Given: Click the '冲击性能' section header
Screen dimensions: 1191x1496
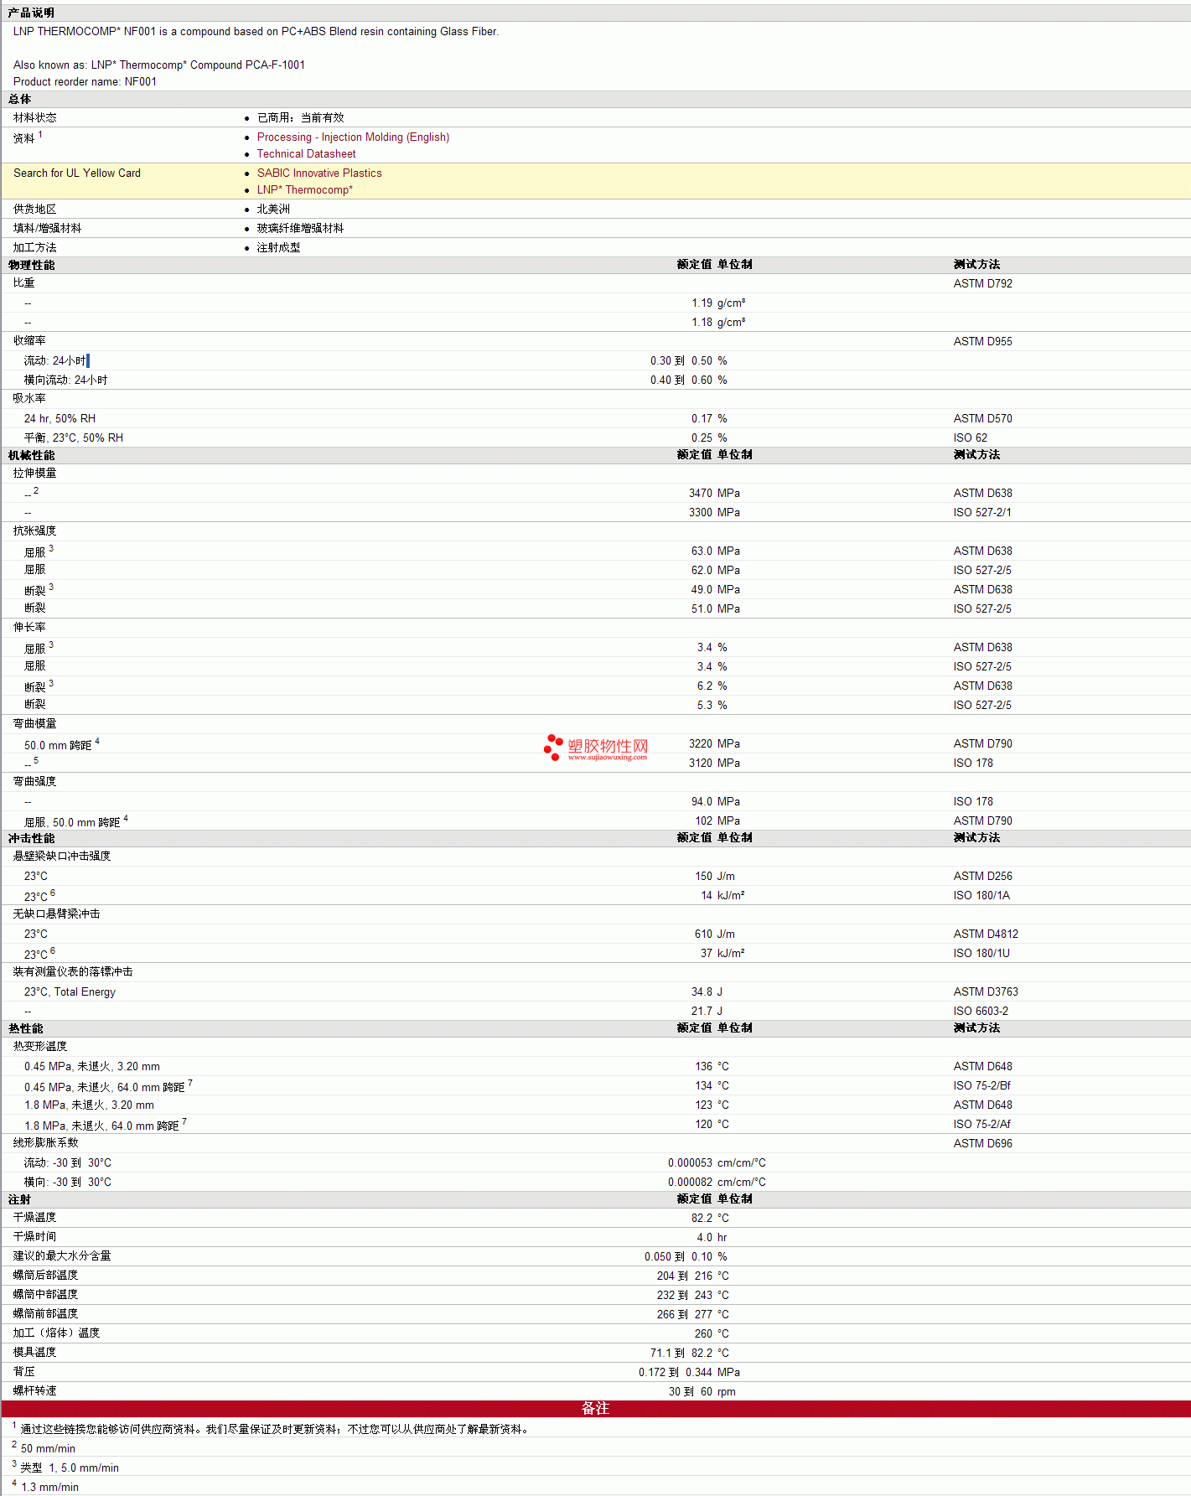Looking at the screenshot, I should (32, 839).
